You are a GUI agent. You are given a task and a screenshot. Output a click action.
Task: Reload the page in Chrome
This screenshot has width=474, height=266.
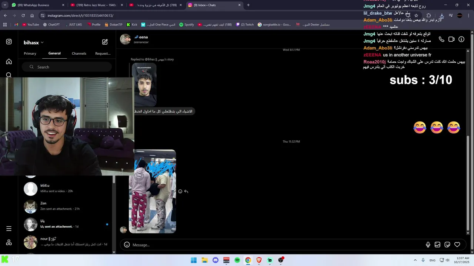(x=23, y=16)
